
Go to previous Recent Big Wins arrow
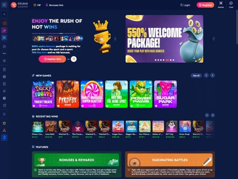point(207,115)
